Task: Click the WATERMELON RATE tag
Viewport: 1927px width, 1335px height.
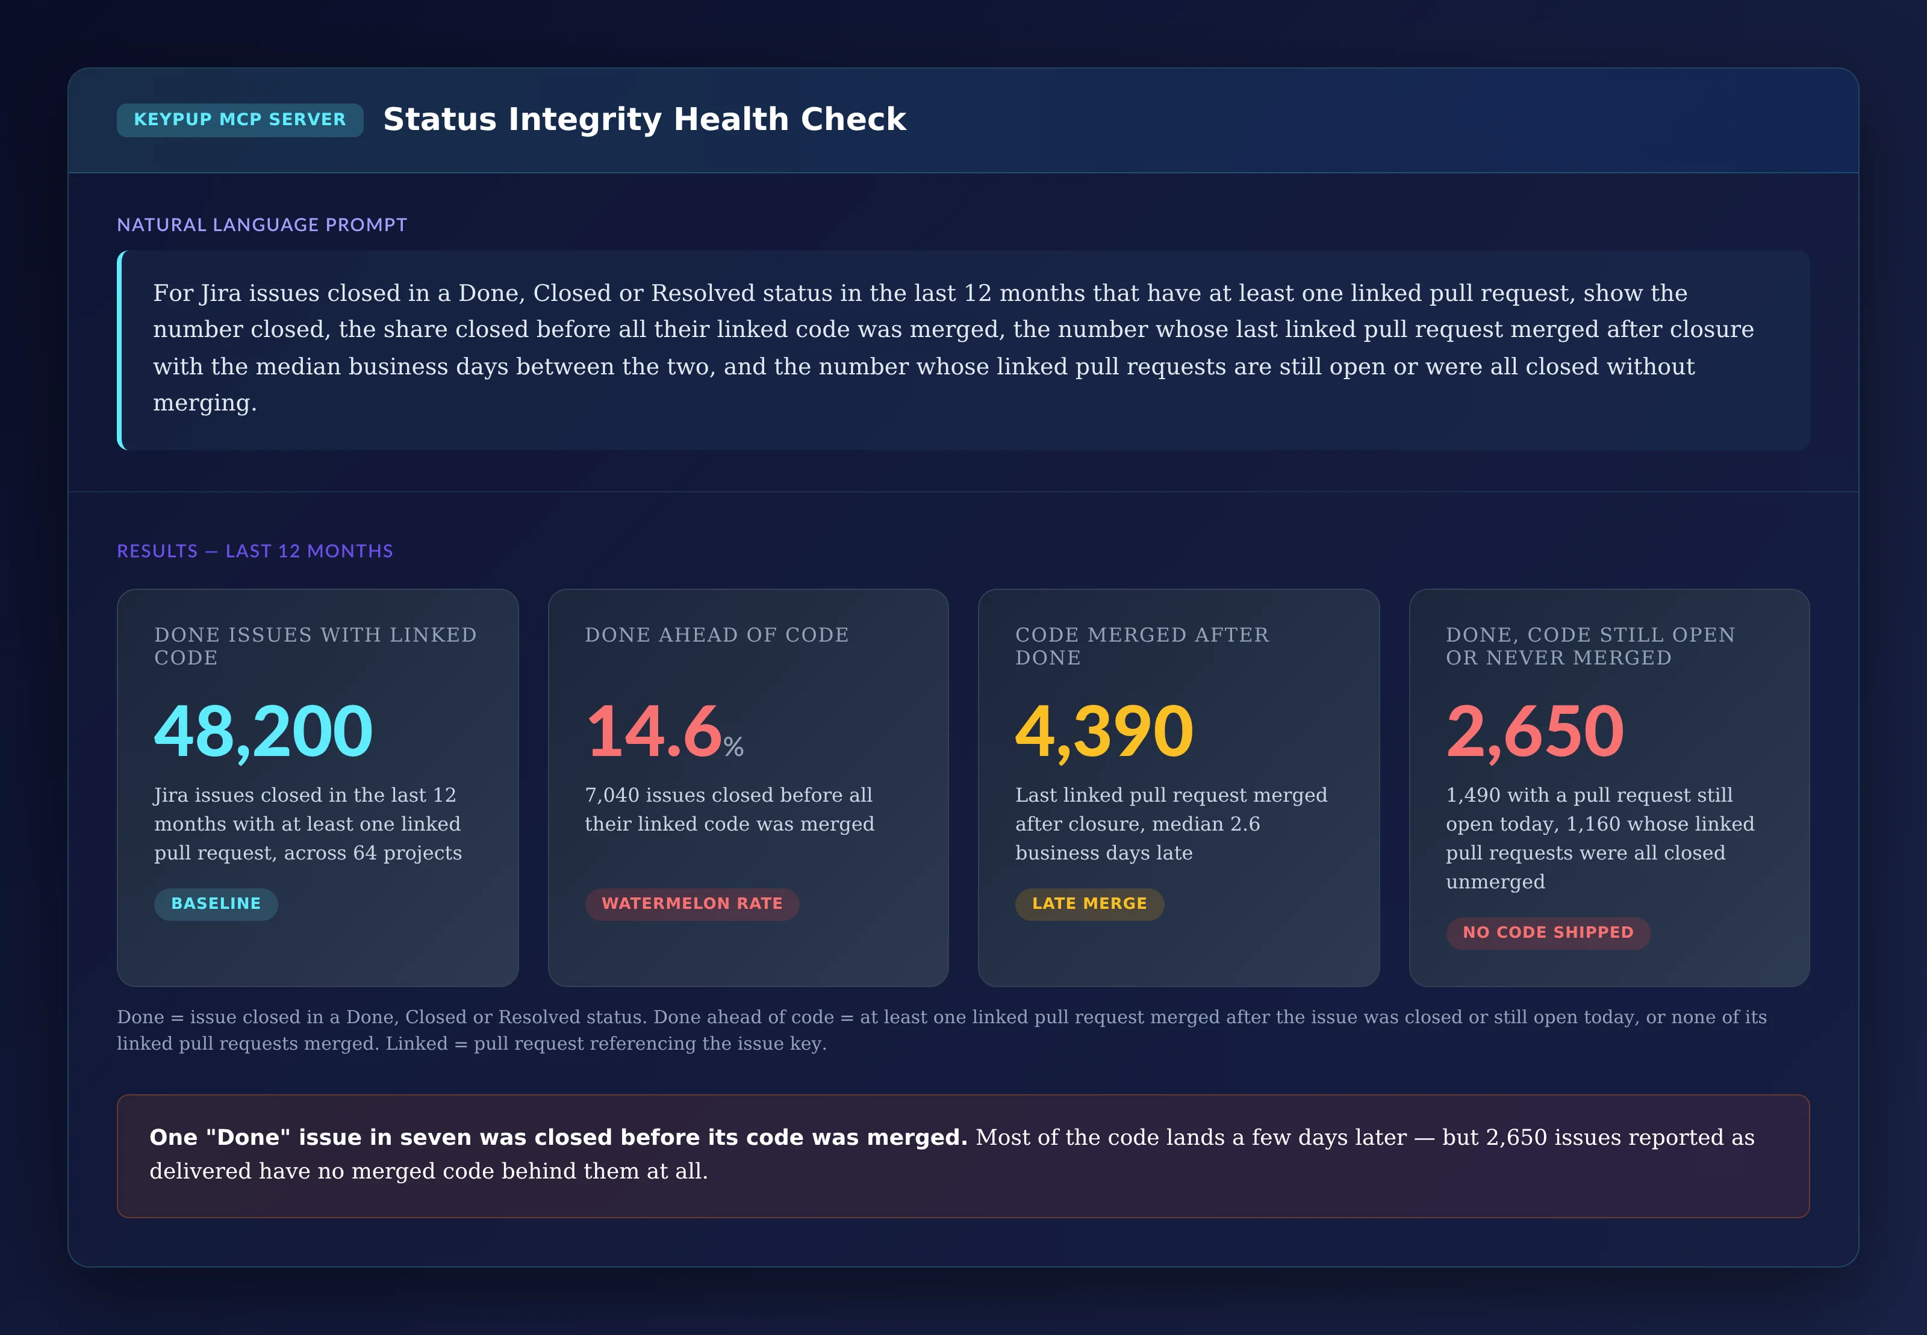Action: click(692, 904)
